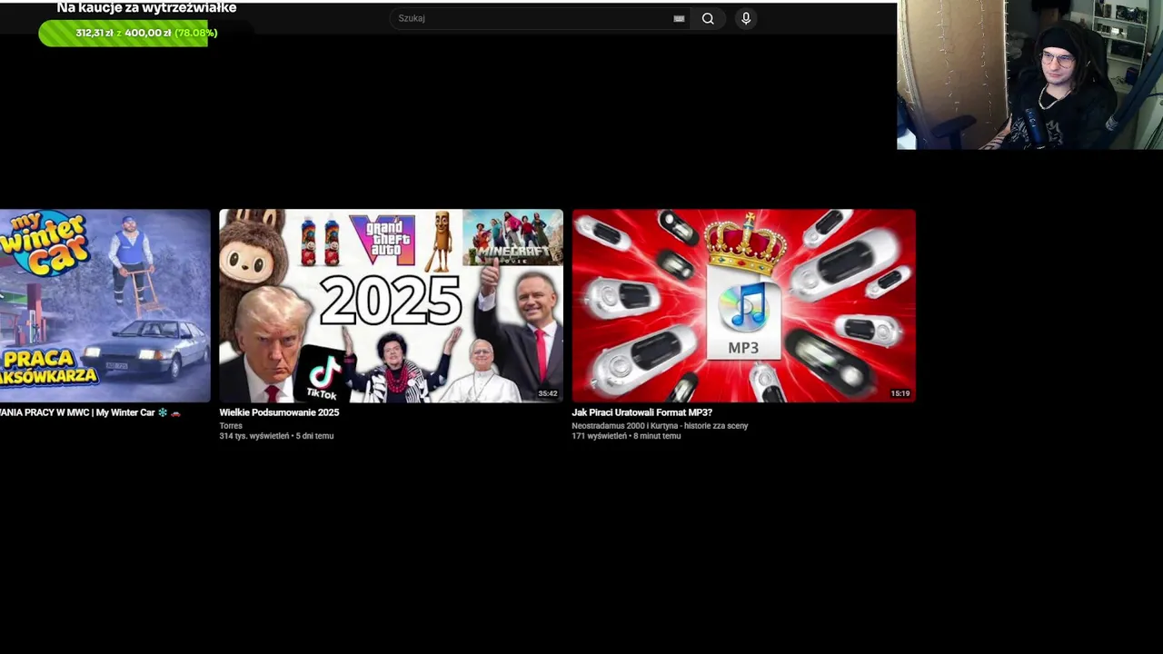Click the search magnifier button
Image resolution: width=1163 pixels, height=654 pixels.
[708, 18]
